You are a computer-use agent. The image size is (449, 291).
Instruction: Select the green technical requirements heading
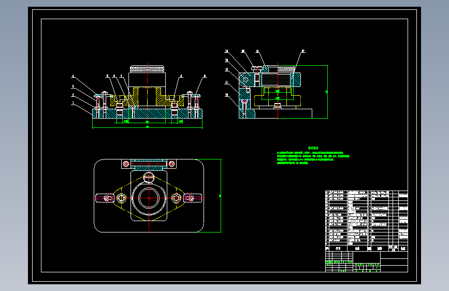pos(313,148)
